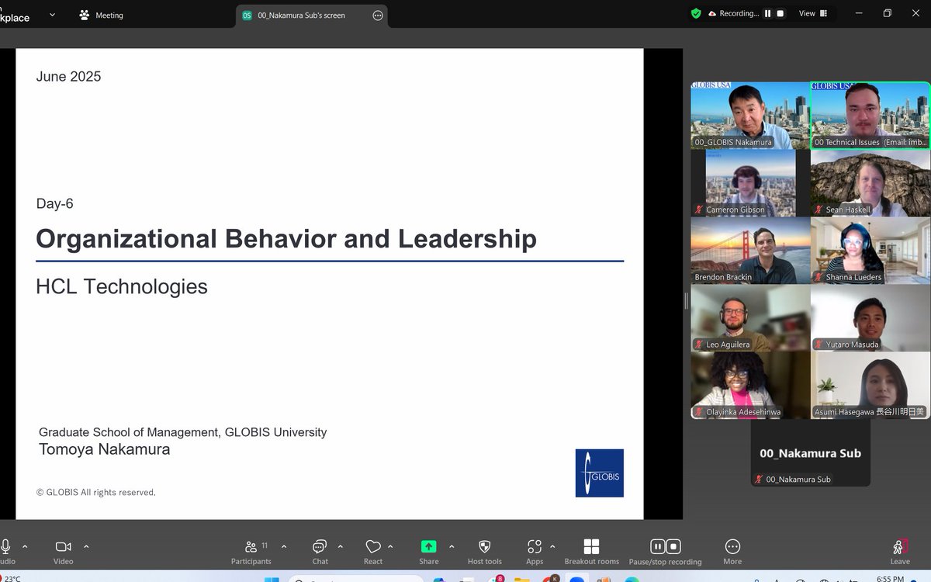The width and height of the screenshot is (931, 582).
Task: Stop recording from top bar
Action: coord(780,13)
